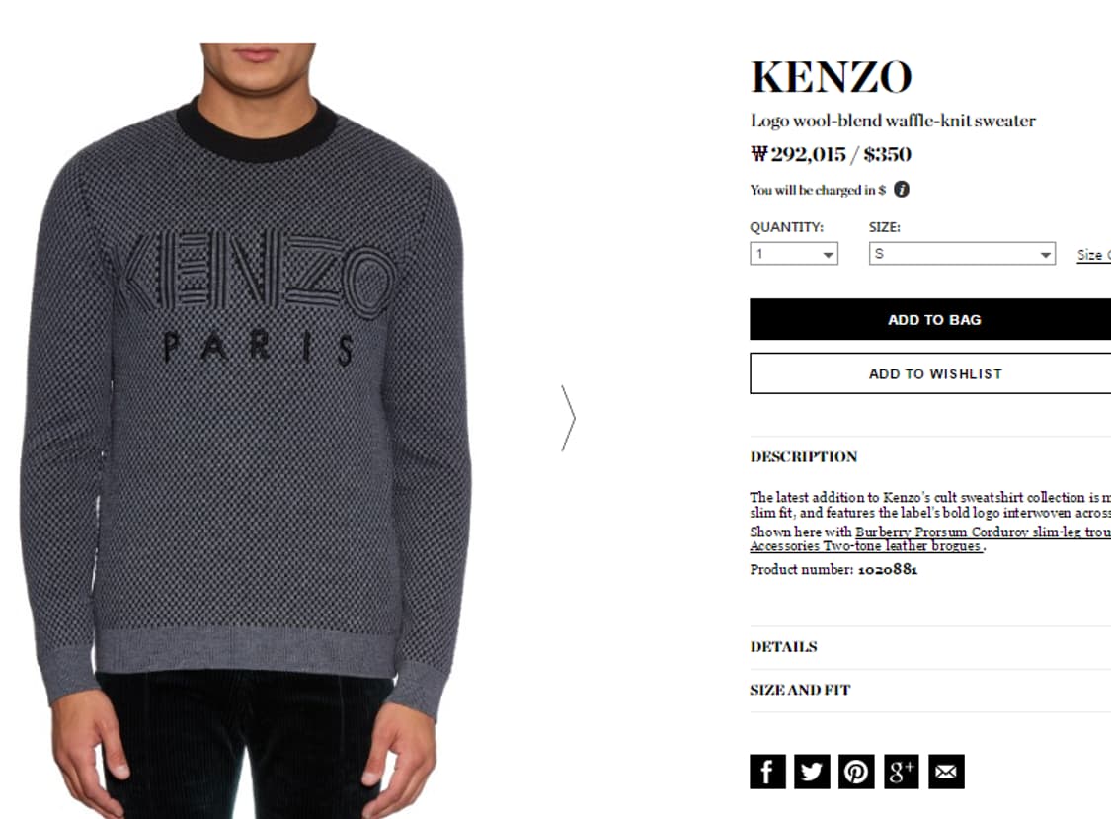Click the product name sweater text
Viewport: 1111px width, 819px height.
click(893, 122)
